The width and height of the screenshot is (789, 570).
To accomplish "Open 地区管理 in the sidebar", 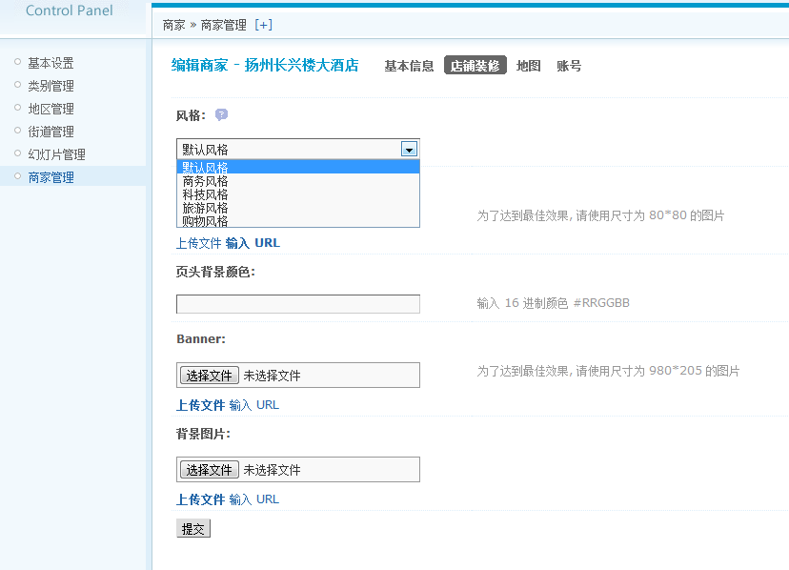I will click(51, 109).
